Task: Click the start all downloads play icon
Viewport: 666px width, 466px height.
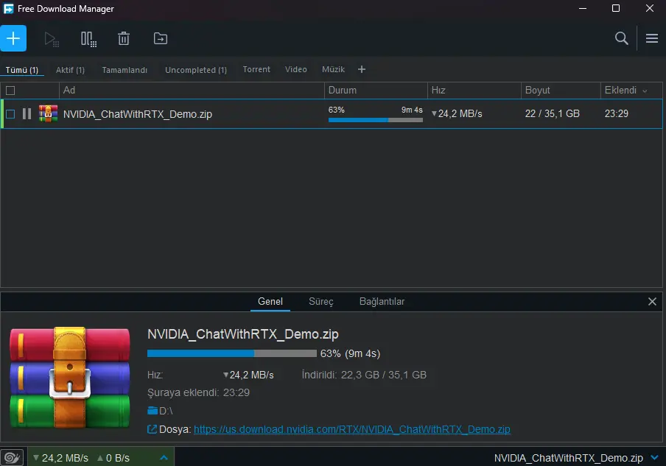Action: (x=52, y=39)
